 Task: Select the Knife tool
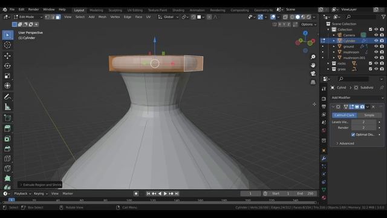pyautogui.click(x=7, y=168)
